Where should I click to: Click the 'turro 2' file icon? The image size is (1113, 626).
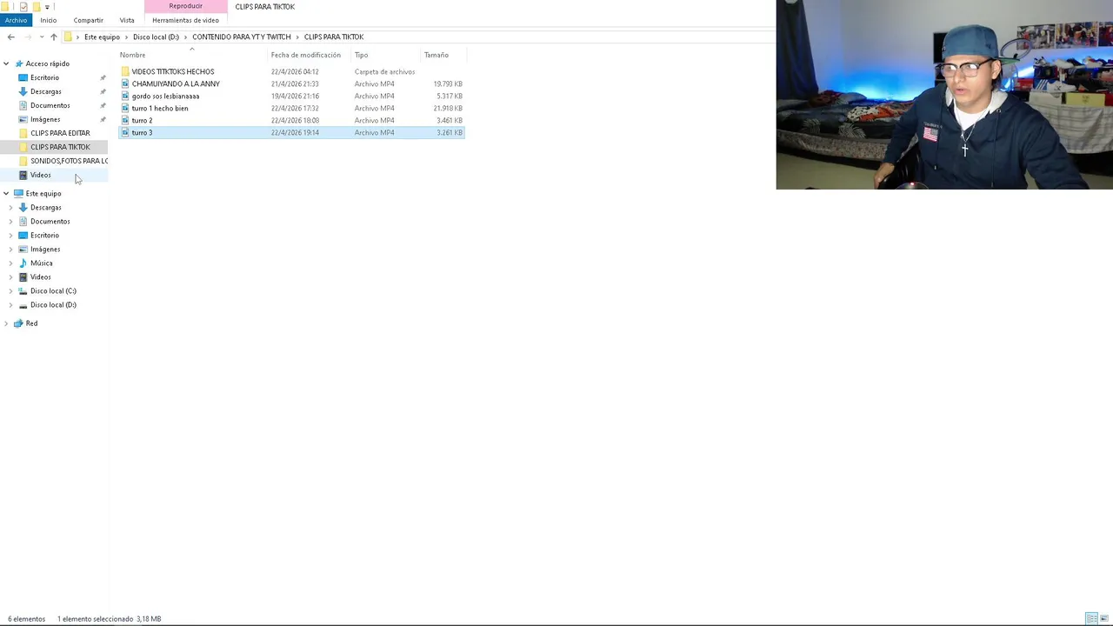click(125, 120)
